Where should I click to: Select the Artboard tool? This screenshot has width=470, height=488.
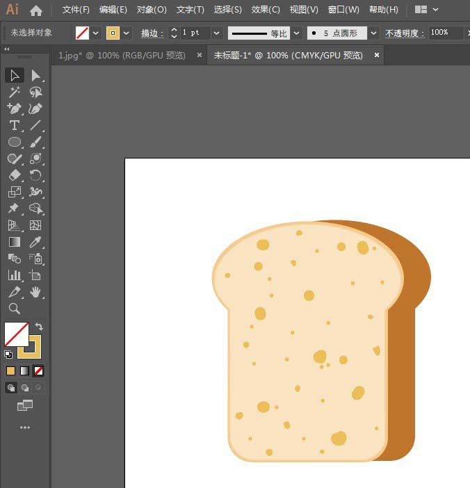pos(35,275)
